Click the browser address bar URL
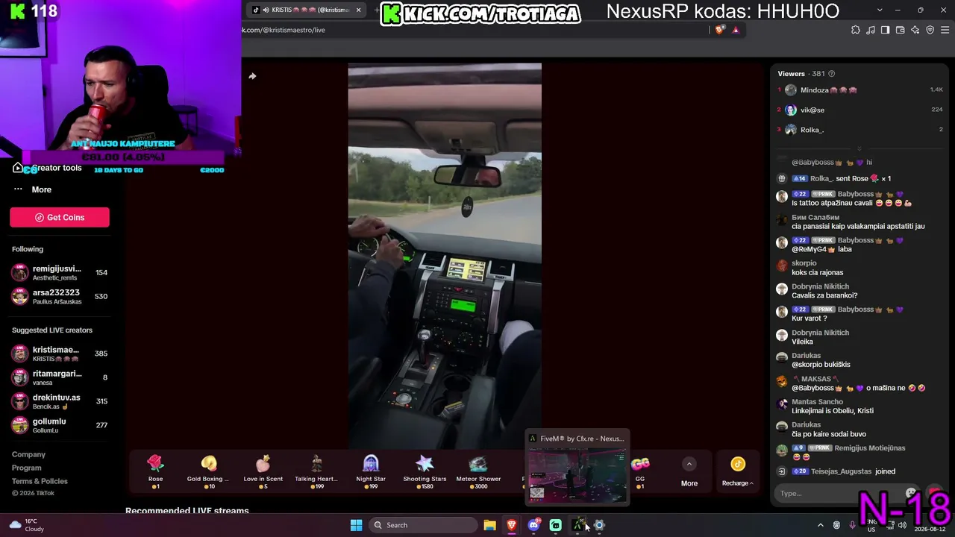Viewport: 955px width, 537px height. pos(284,30)
